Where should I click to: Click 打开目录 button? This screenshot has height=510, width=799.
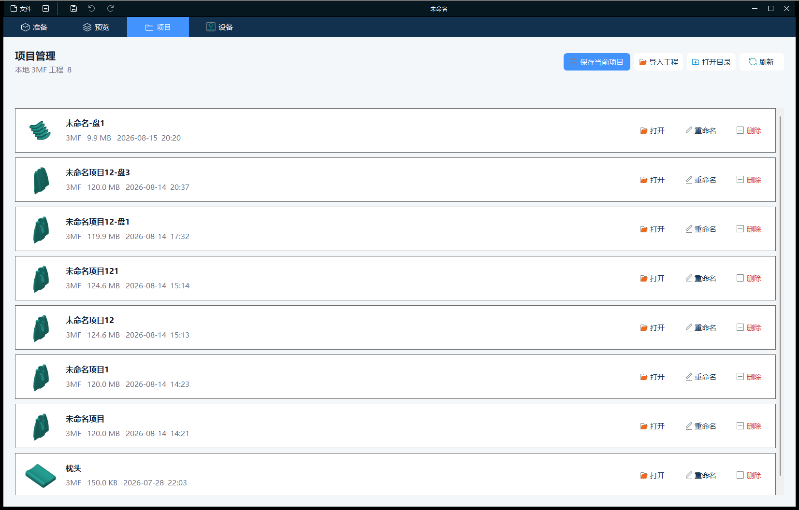click(x=711, y=62)
